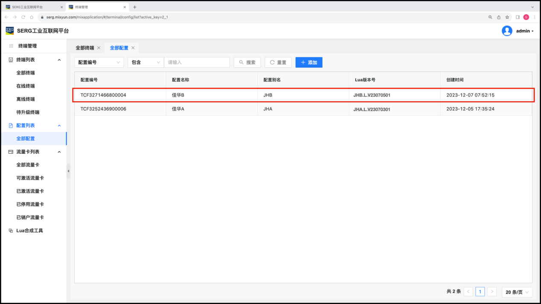Click the bookmark star icon in address bar
The image size is (541, 304).
(507, 17)
